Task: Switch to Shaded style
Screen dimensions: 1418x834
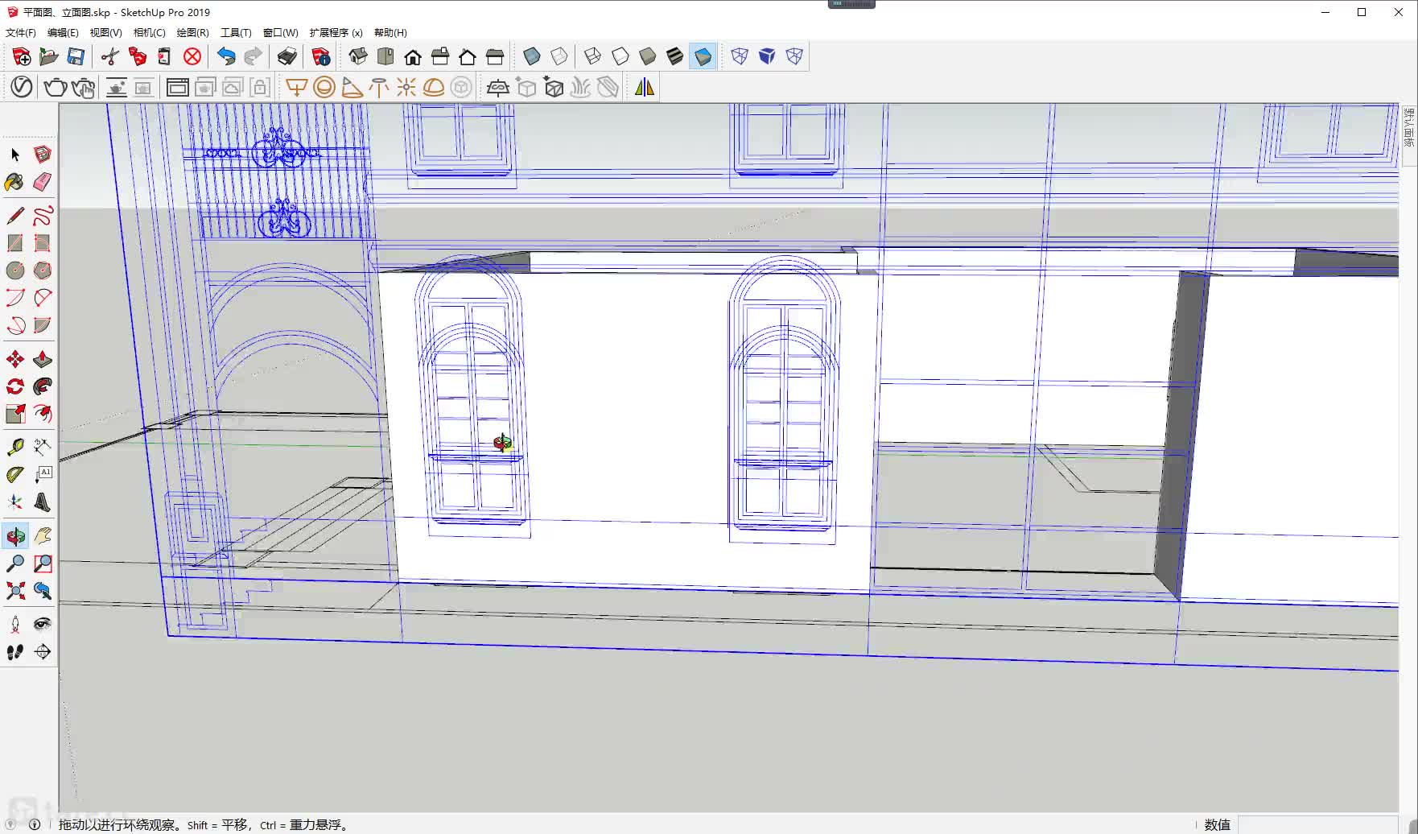Action: tap(648, 56)
